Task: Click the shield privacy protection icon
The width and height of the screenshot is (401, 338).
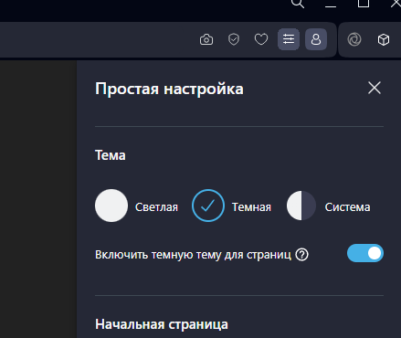Action: point(234,39)
